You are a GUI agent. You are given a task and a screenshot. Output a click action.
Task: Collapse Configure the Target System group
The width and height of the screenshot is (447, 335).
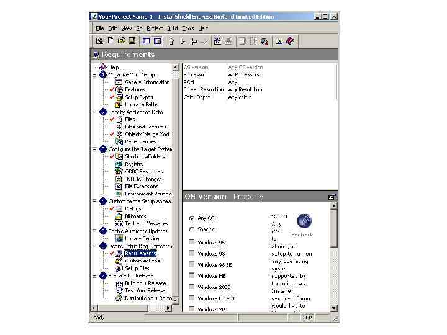94,149
